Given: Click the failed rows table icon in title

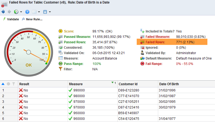Looking at the screenshot, I should pos(4,5).
